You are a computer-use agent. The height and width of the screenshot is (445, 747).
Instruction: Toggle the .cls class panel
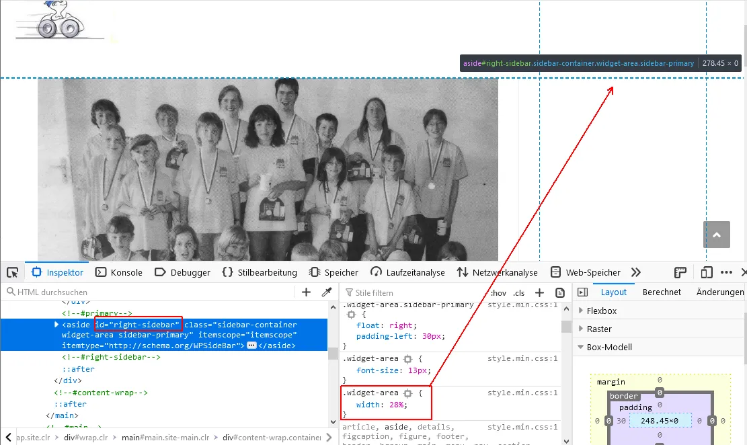(x=519, y=292)
